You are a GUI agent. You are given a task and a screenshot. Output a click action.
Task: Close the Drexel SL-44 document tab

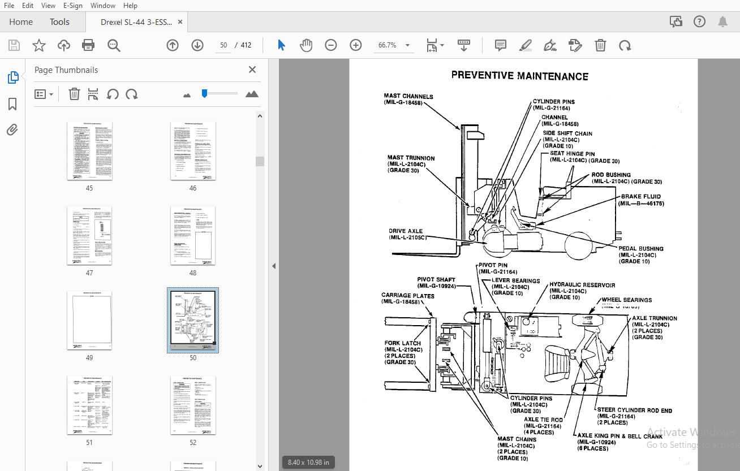(180, 22)
